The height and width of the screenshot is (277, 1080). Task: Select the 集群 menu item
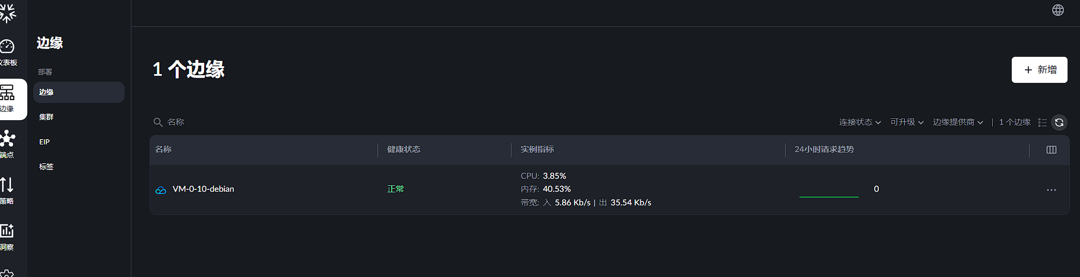(46, 117)
